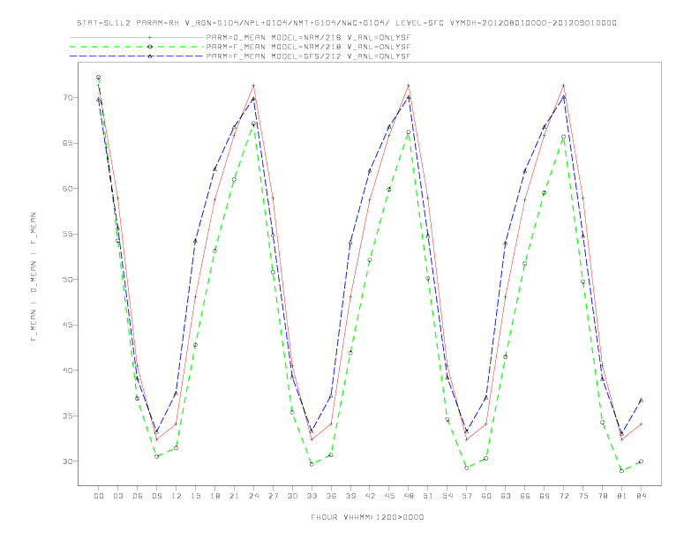Click the x-axis forecast hour label 39
The height and width of the screenshot is (540, 699).
350,496
